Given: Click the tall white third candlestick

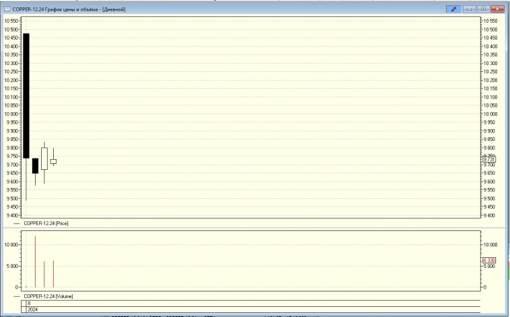Looking at the screenshot, I should (x=44, y=158).
